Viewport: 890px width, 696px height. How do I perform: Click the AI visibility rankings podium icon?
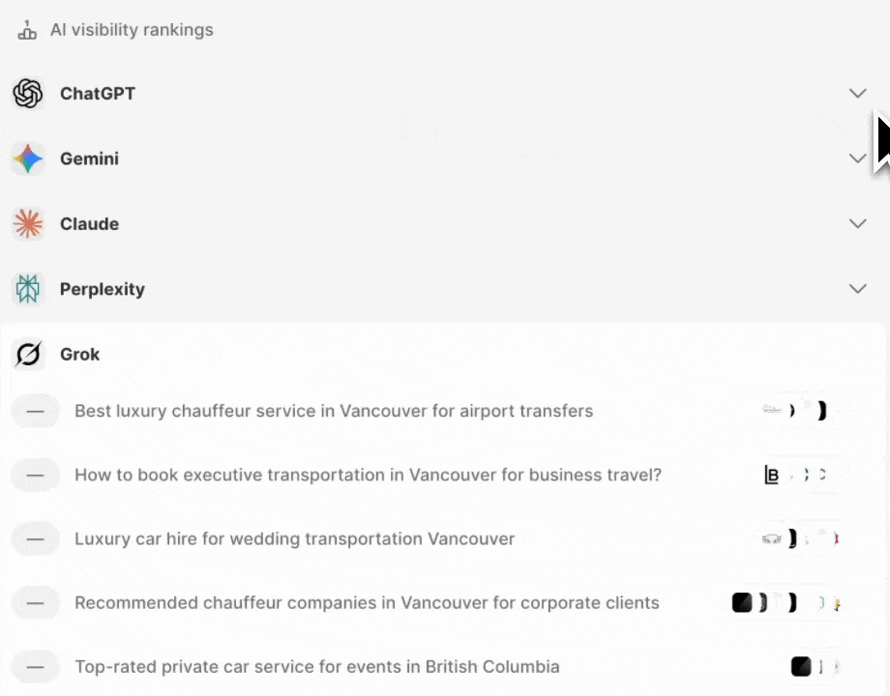pyautogui.click(x=27, y=29)
